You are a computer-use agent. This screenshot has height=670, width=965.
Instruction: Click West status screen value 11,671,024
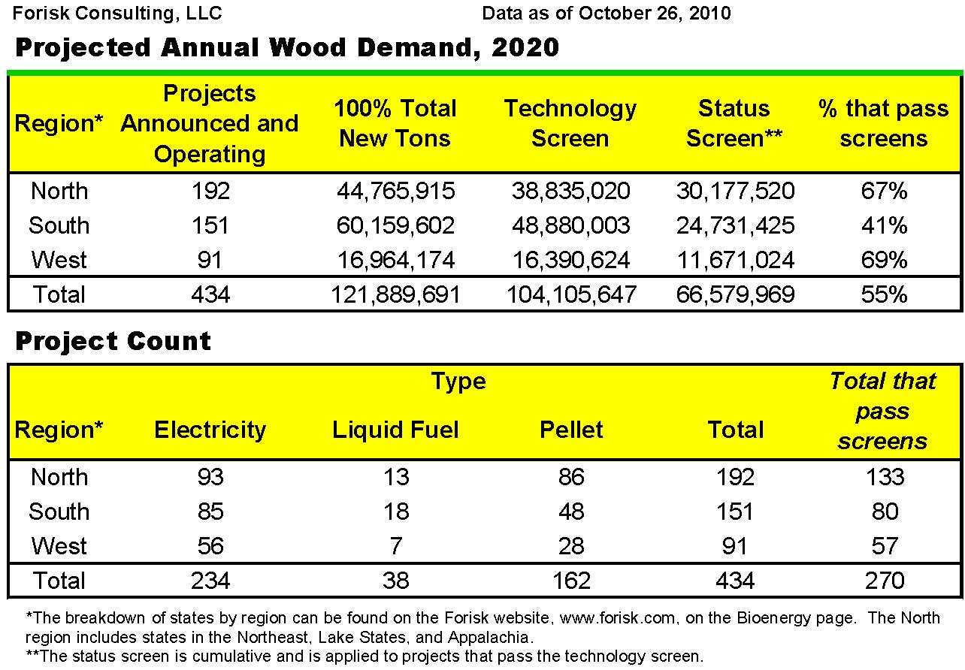735,260
